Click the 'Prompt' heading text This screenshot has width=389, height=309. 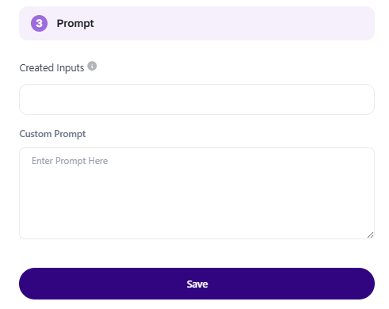[x=75, y=24]
